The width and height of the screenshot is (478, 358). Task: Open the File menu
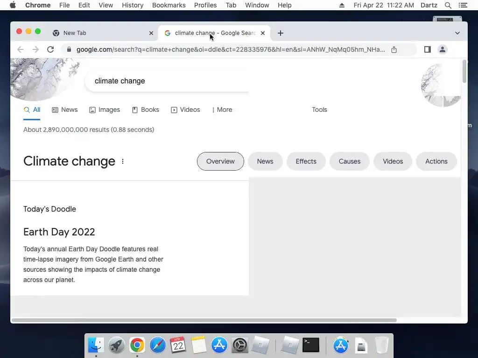click(x=64, y=5)
